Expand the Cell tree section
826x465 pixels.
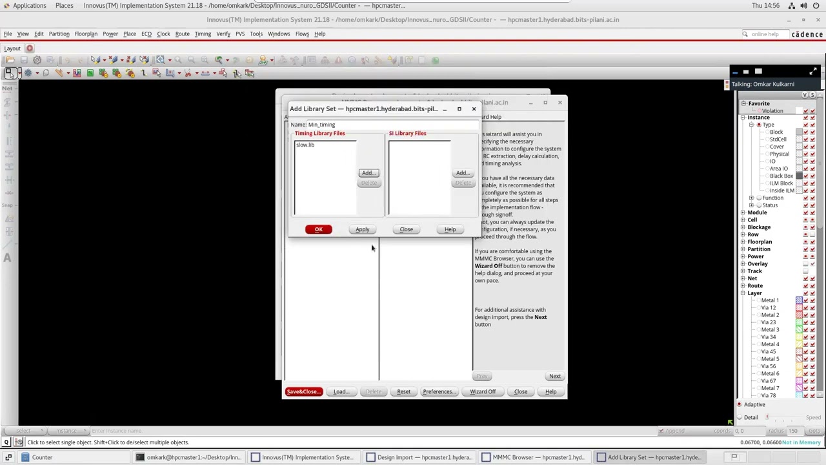tap(743, 220)
